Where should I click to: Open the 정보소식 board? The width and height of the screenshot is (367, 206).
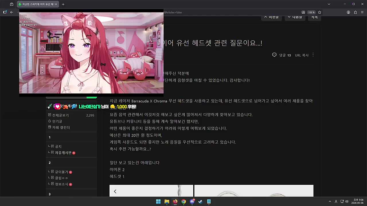(61, 184)
